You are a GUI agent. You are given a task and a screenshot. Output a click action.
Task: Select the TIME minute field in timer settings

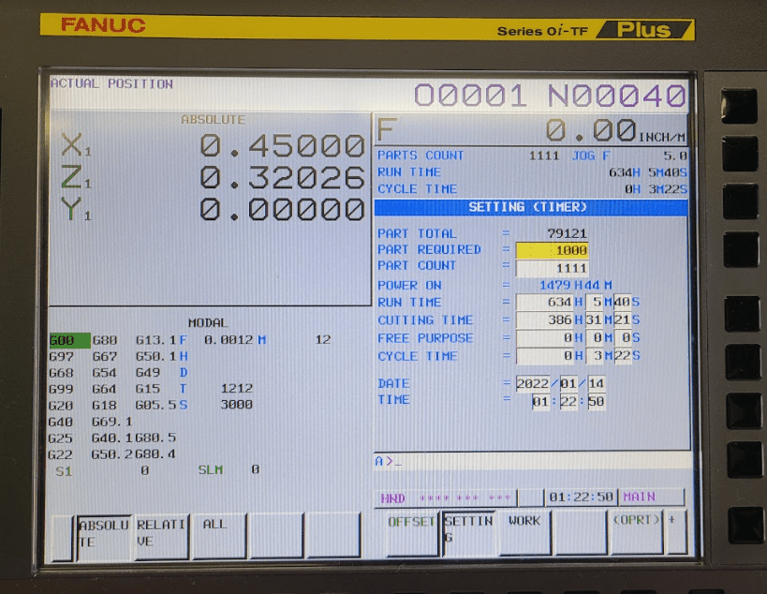[568, 402]
